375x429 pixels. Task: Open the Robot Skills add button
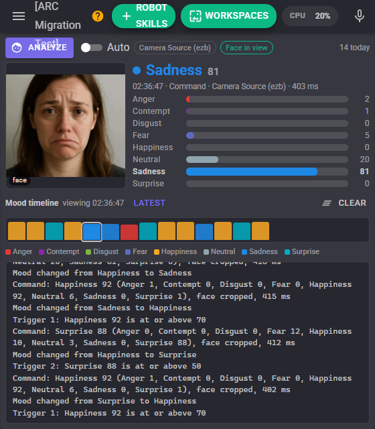click(x=143, y=16)
